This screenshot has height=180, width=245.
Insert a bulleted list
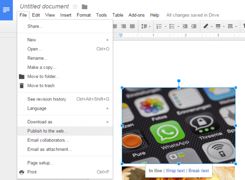tap(172, 26)
